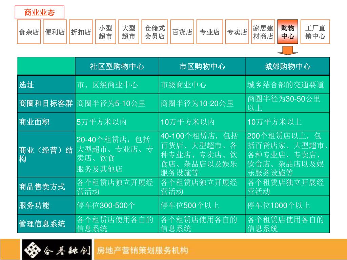Open the 家居建材商店 category box
The height and width of the screenshot is (260, 347).
(263, 31)
